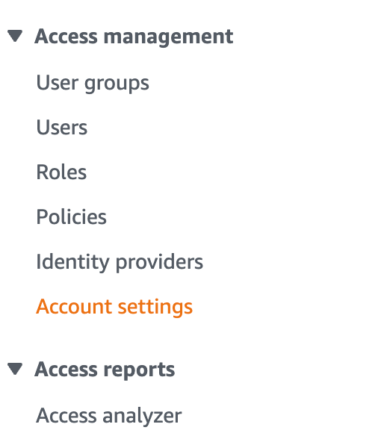Collapse the Access reports section arrow
The image size is (384, 436).
click(15, 369)
